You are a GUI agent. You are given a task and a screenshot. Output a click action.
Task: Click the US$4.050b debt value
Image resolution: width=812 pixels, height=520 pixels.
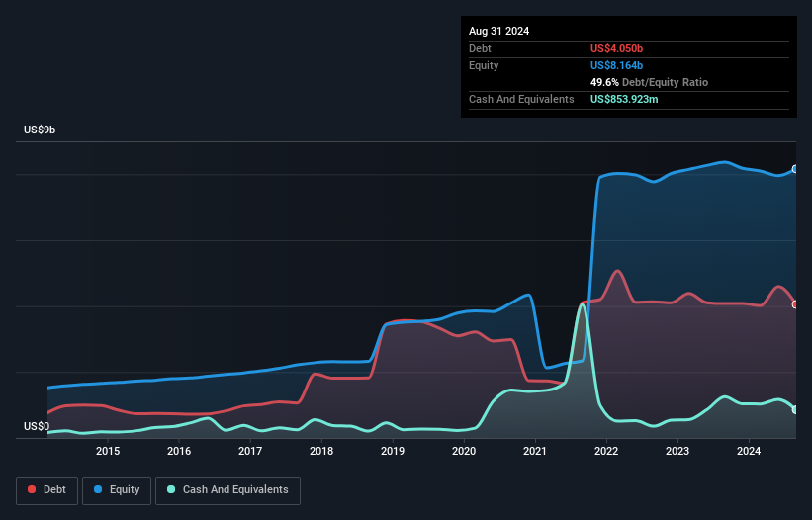(616, 48)
